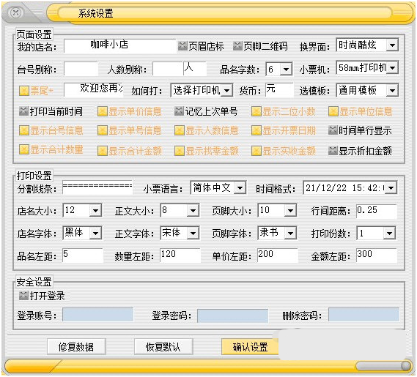This screenshot has width=417, height=377.
Task: Toggle the 显示单价信息 checkbox
Action: (102, 111)
